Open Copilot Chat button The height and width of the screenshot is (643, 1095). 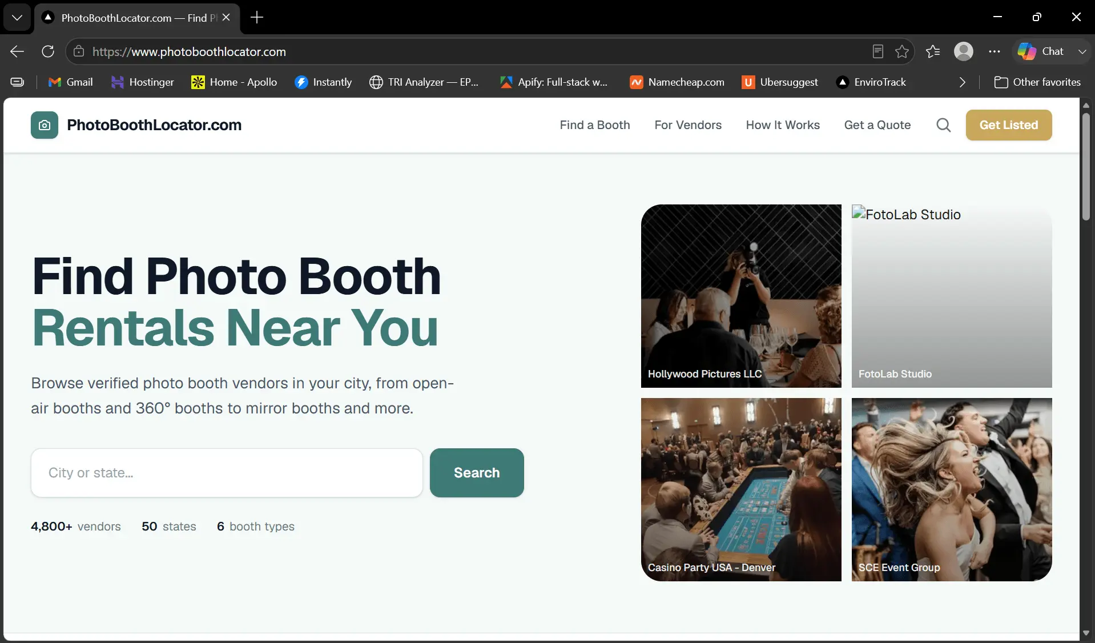pyautogui.click(x=1041, y=51)
